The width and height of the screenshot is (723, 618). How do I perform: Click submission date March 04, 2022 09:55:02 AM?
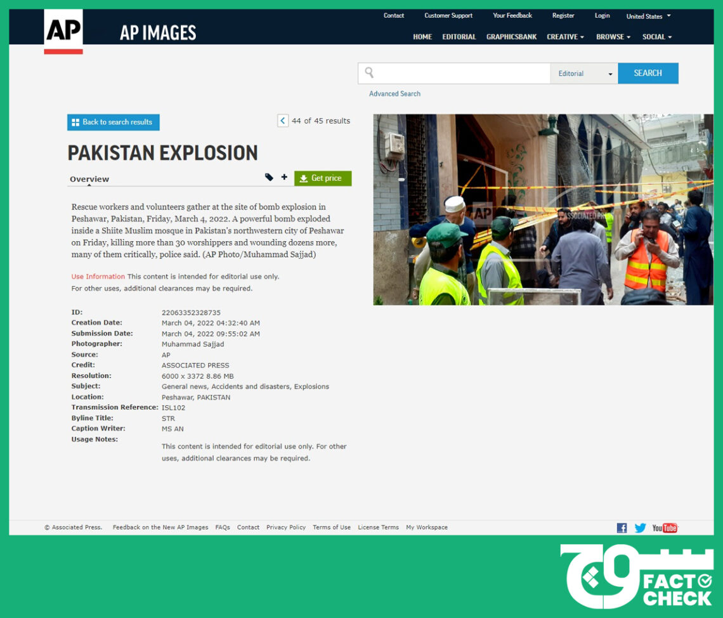click(211, 334)
